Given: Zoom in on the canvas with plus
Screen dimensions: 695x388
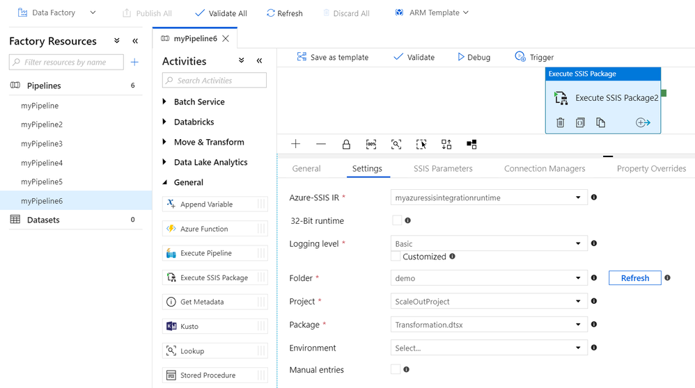Looking at the screenshot, I should click(296, 144).
